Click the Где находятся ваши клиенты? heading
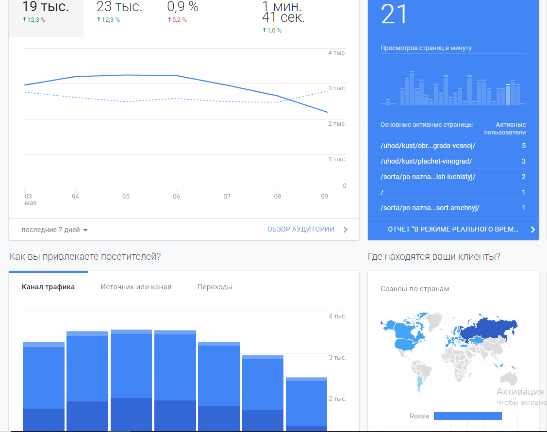 coord(434,257)
